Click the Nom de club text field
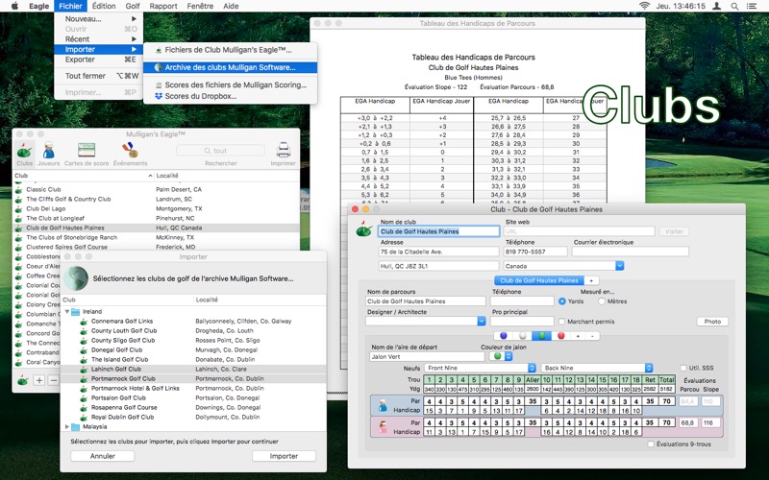Viewport: 769px width, 480px height. (x=439, y=231)
